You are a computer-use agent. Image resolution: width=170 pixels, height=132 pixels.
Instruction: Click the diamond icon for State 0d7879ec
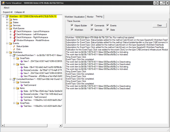tap(22, 91)
